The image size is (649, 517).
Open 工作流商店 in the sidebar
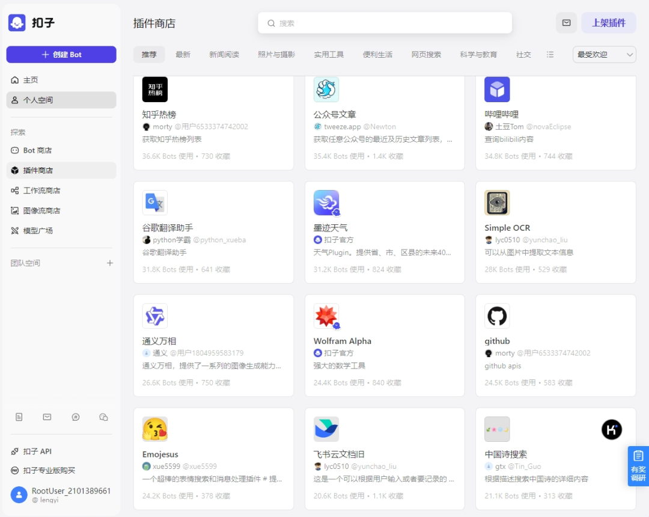click(41, 191)
